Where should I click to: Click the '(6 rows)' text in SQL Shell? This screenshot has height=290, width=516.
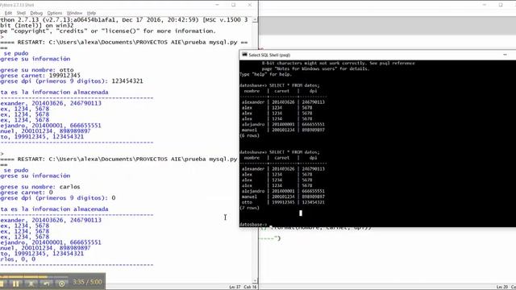click(249, 135)
